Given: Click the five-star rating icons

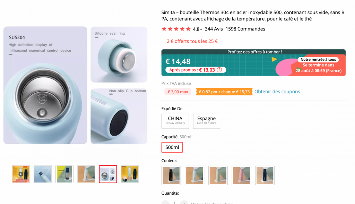Looking at the screenshot, I should (x=176, y=29).
